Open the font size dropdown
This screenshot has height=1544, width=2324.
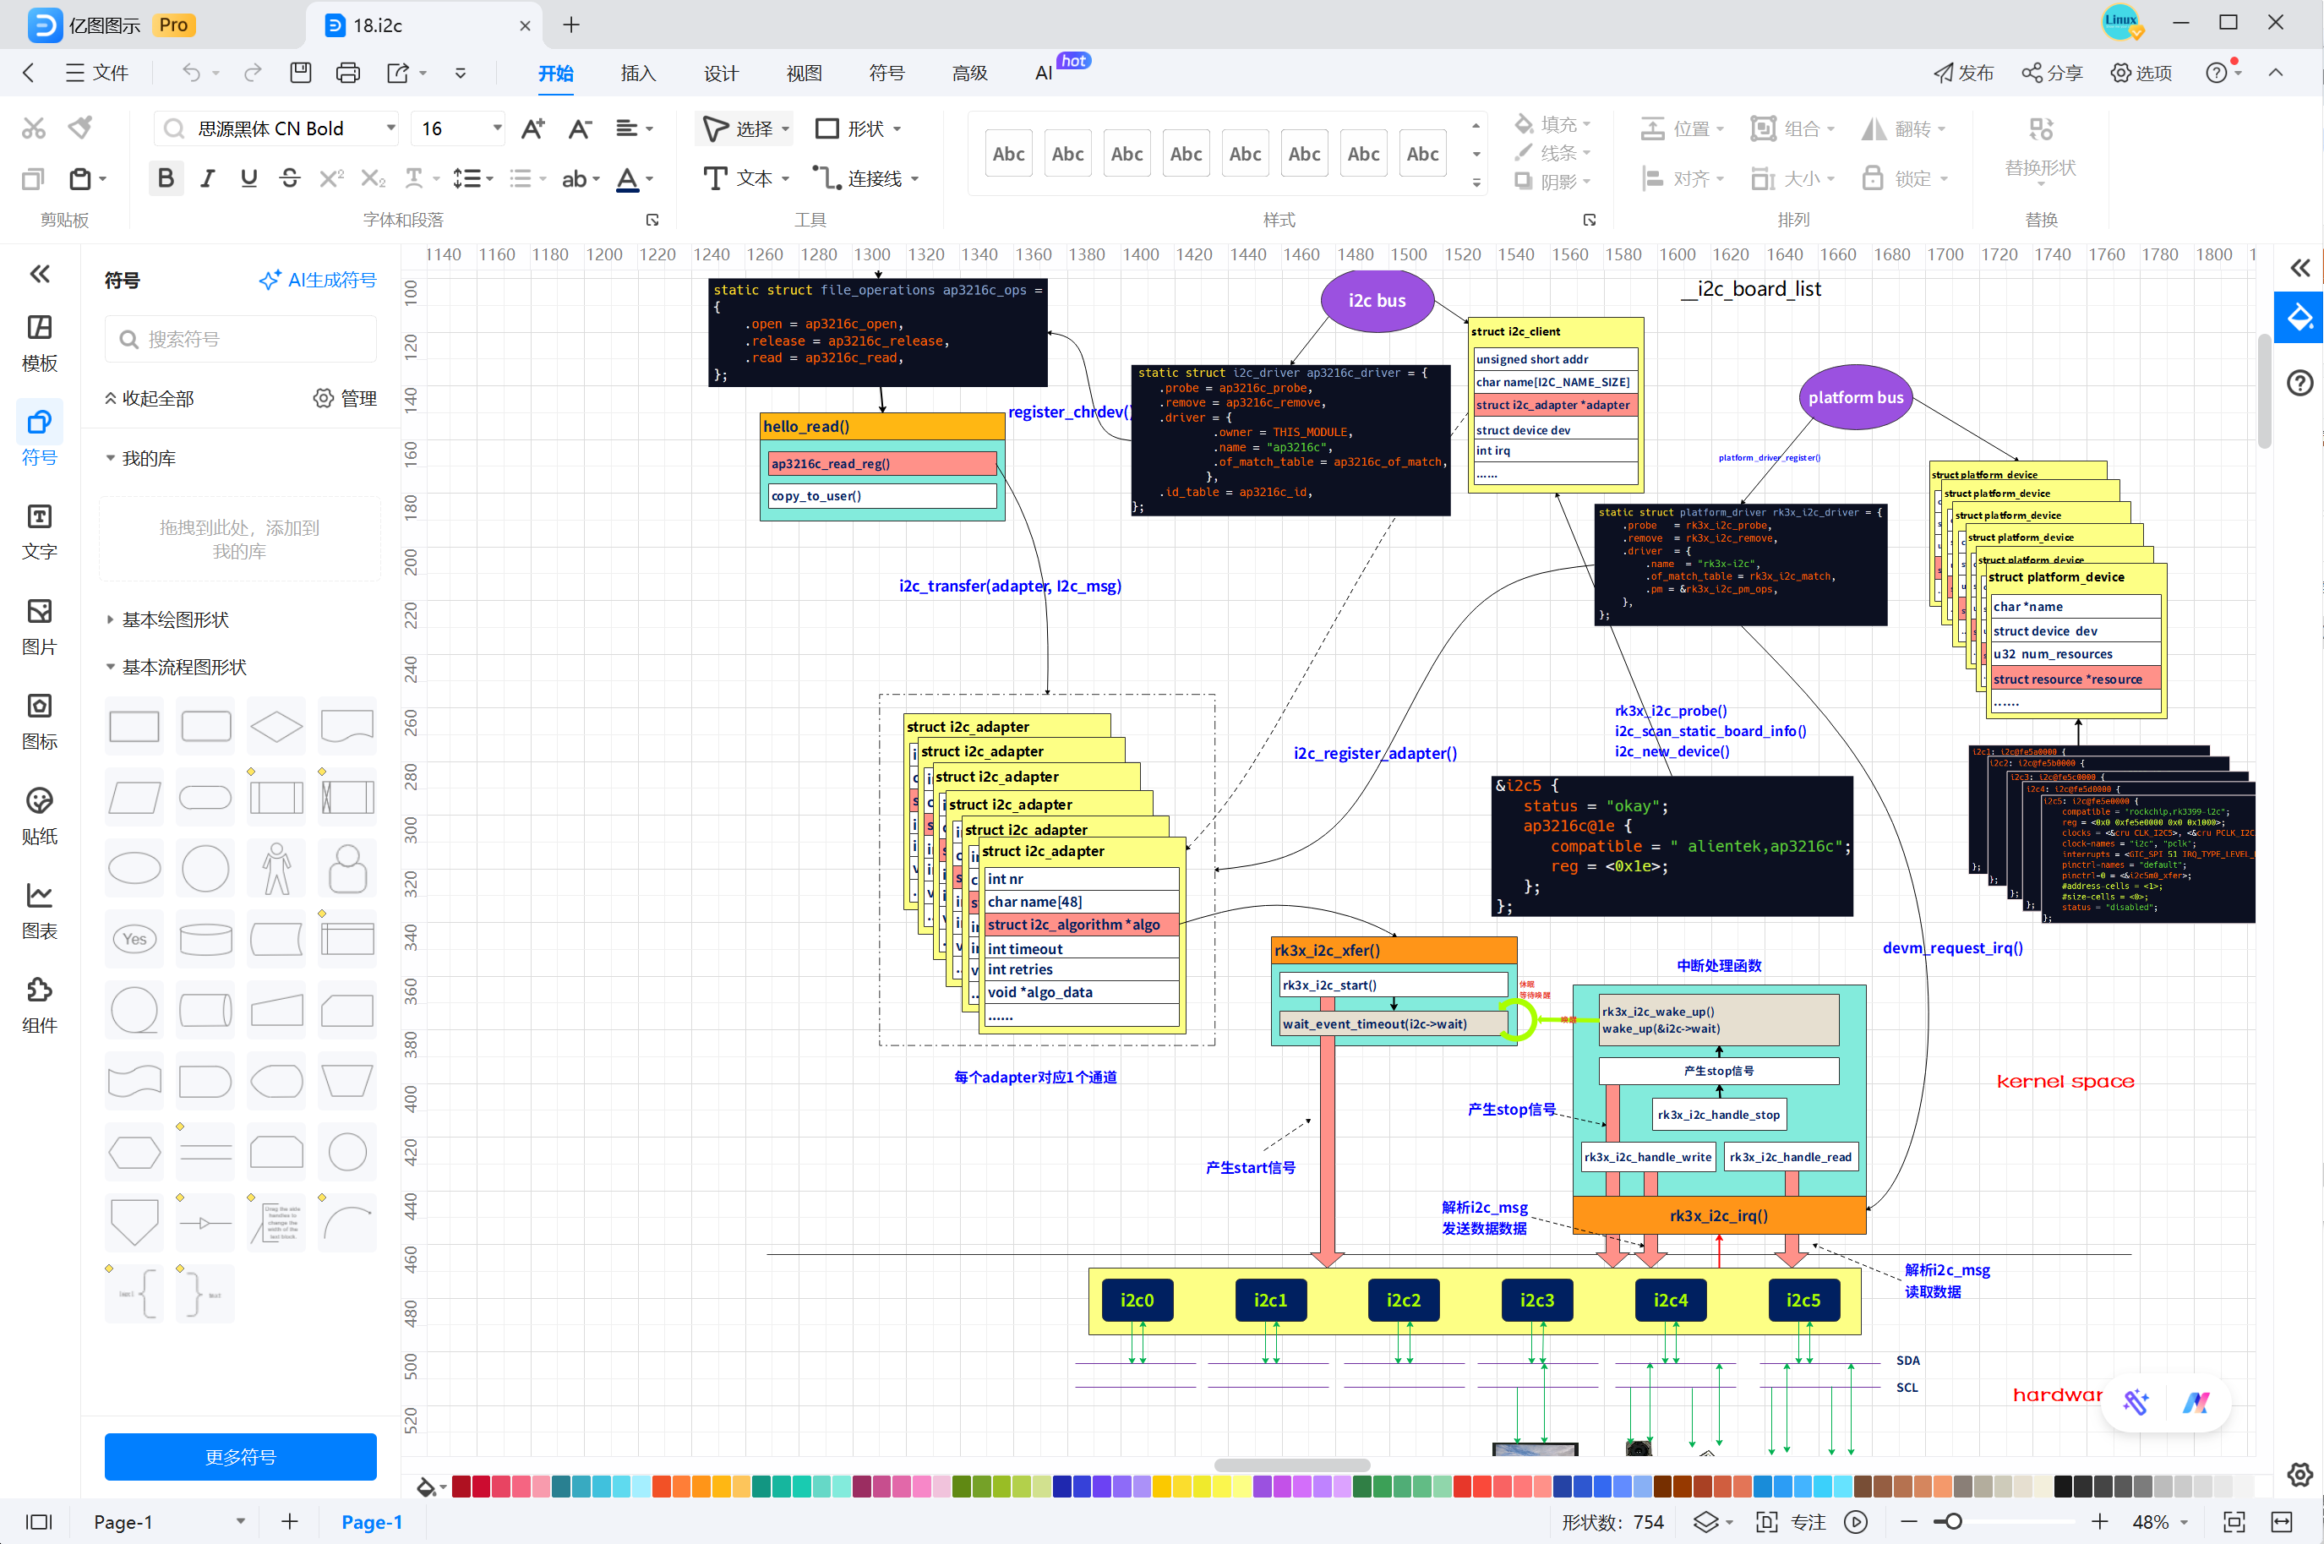tap(497, 129)
